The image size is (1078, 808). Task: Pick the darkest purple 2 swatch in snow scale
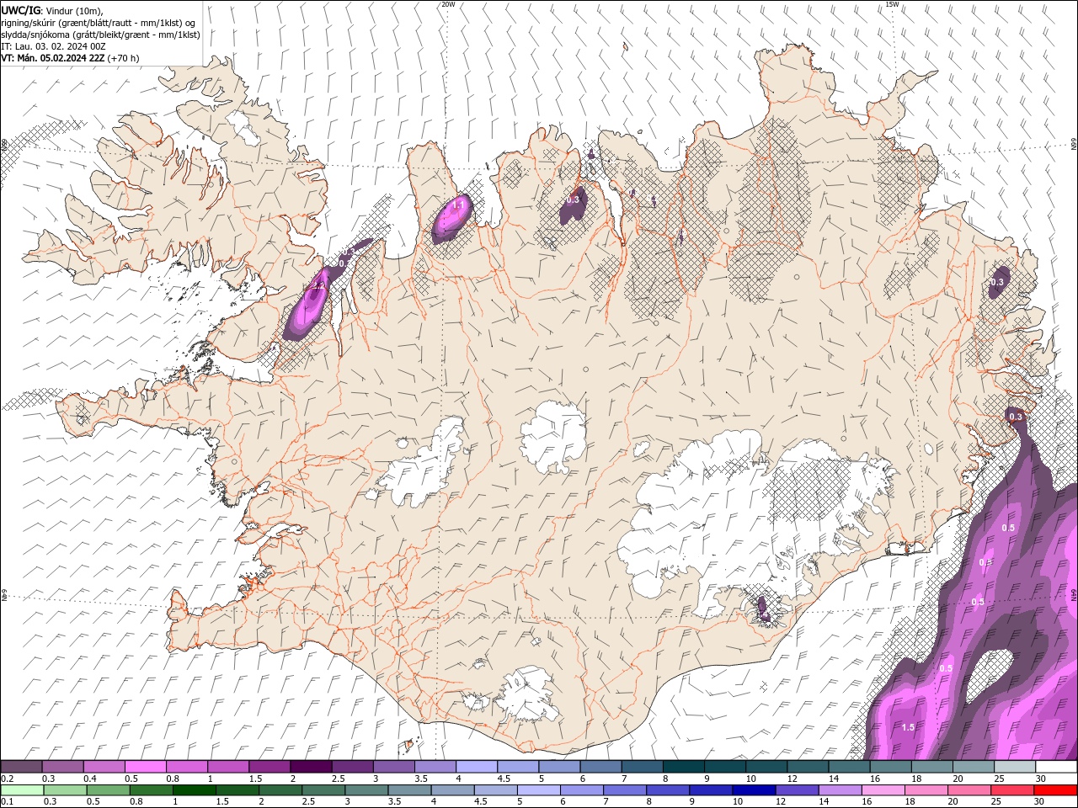[311, 767]
